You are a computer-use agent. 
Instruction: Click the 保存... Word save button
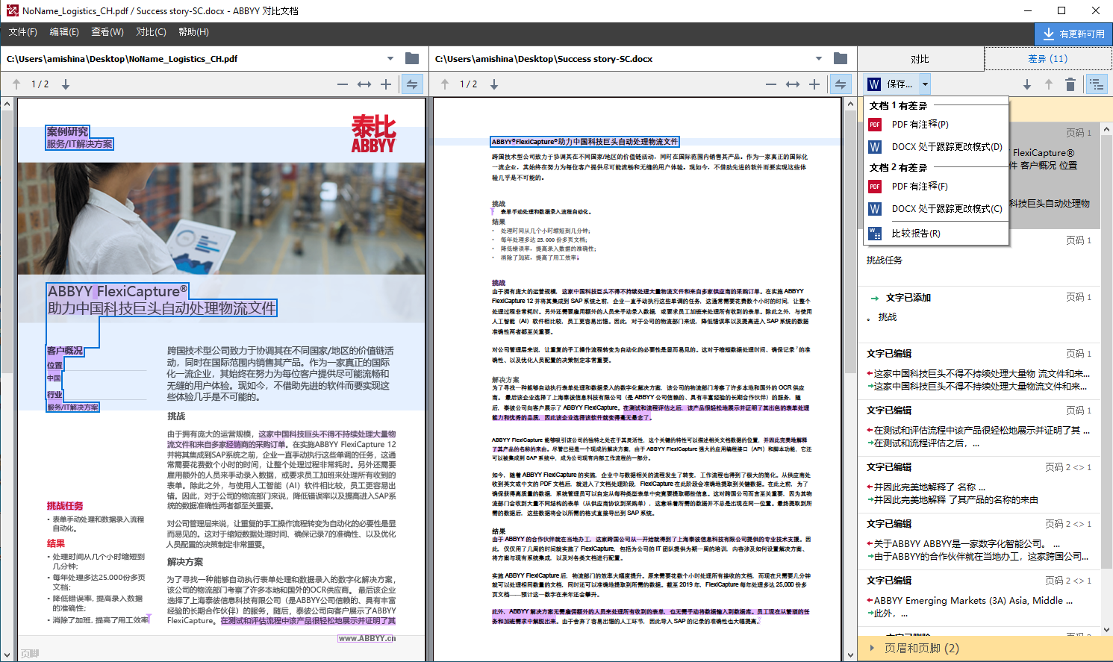(x=891, y=84)
